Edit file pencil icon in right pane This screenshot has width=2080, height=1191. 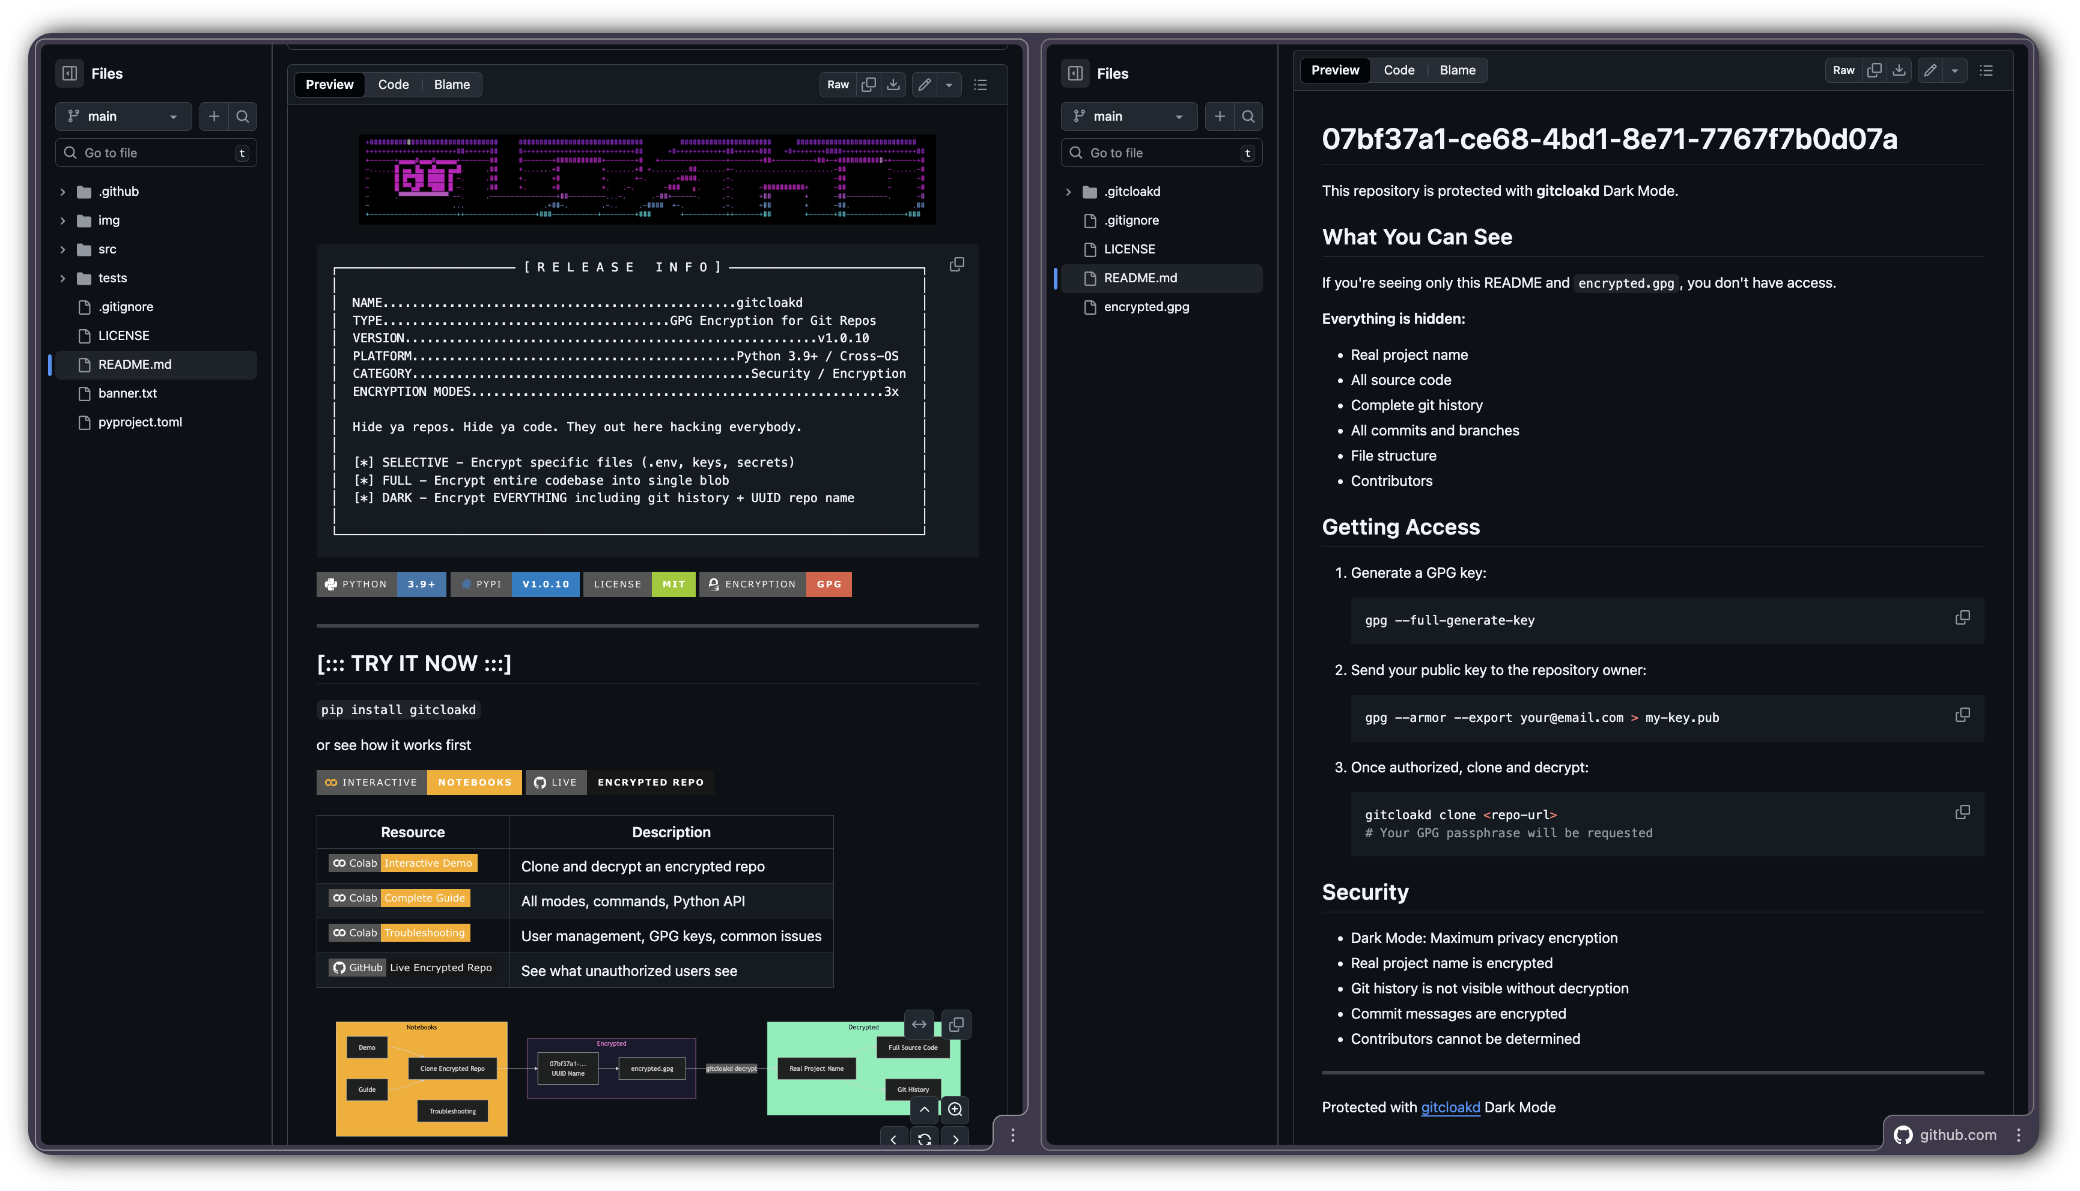coord(1929,70)
